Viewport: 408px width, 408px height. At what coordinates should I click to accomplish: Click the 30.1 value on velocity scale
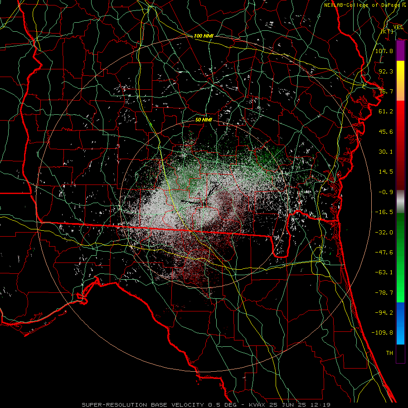point(386,152)
